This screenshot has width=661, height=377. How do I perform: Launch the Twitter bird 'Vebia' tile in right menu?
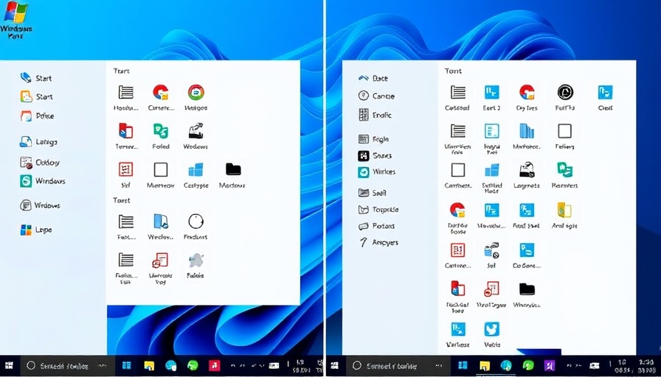pyautogui.click(x=492, y=334)
